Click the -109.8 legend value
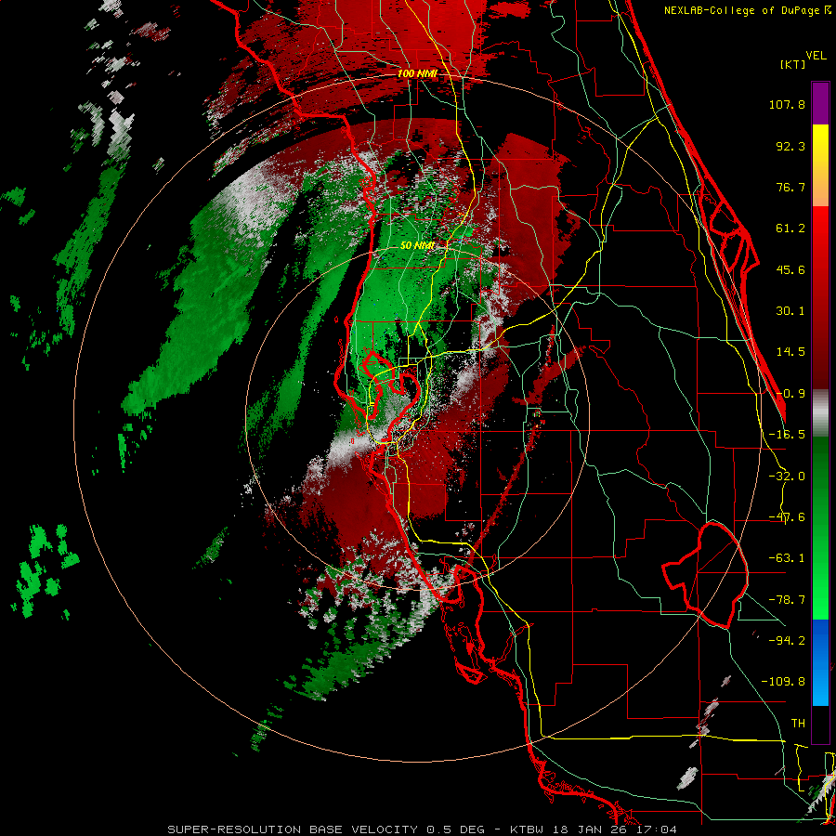The image size is (836, 836). click(783, 682)
